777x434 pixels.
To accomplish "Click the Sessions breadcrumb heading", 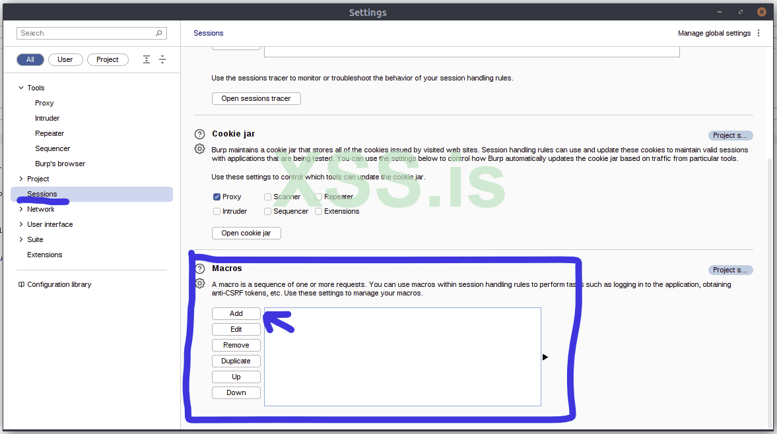I will 208,33.
